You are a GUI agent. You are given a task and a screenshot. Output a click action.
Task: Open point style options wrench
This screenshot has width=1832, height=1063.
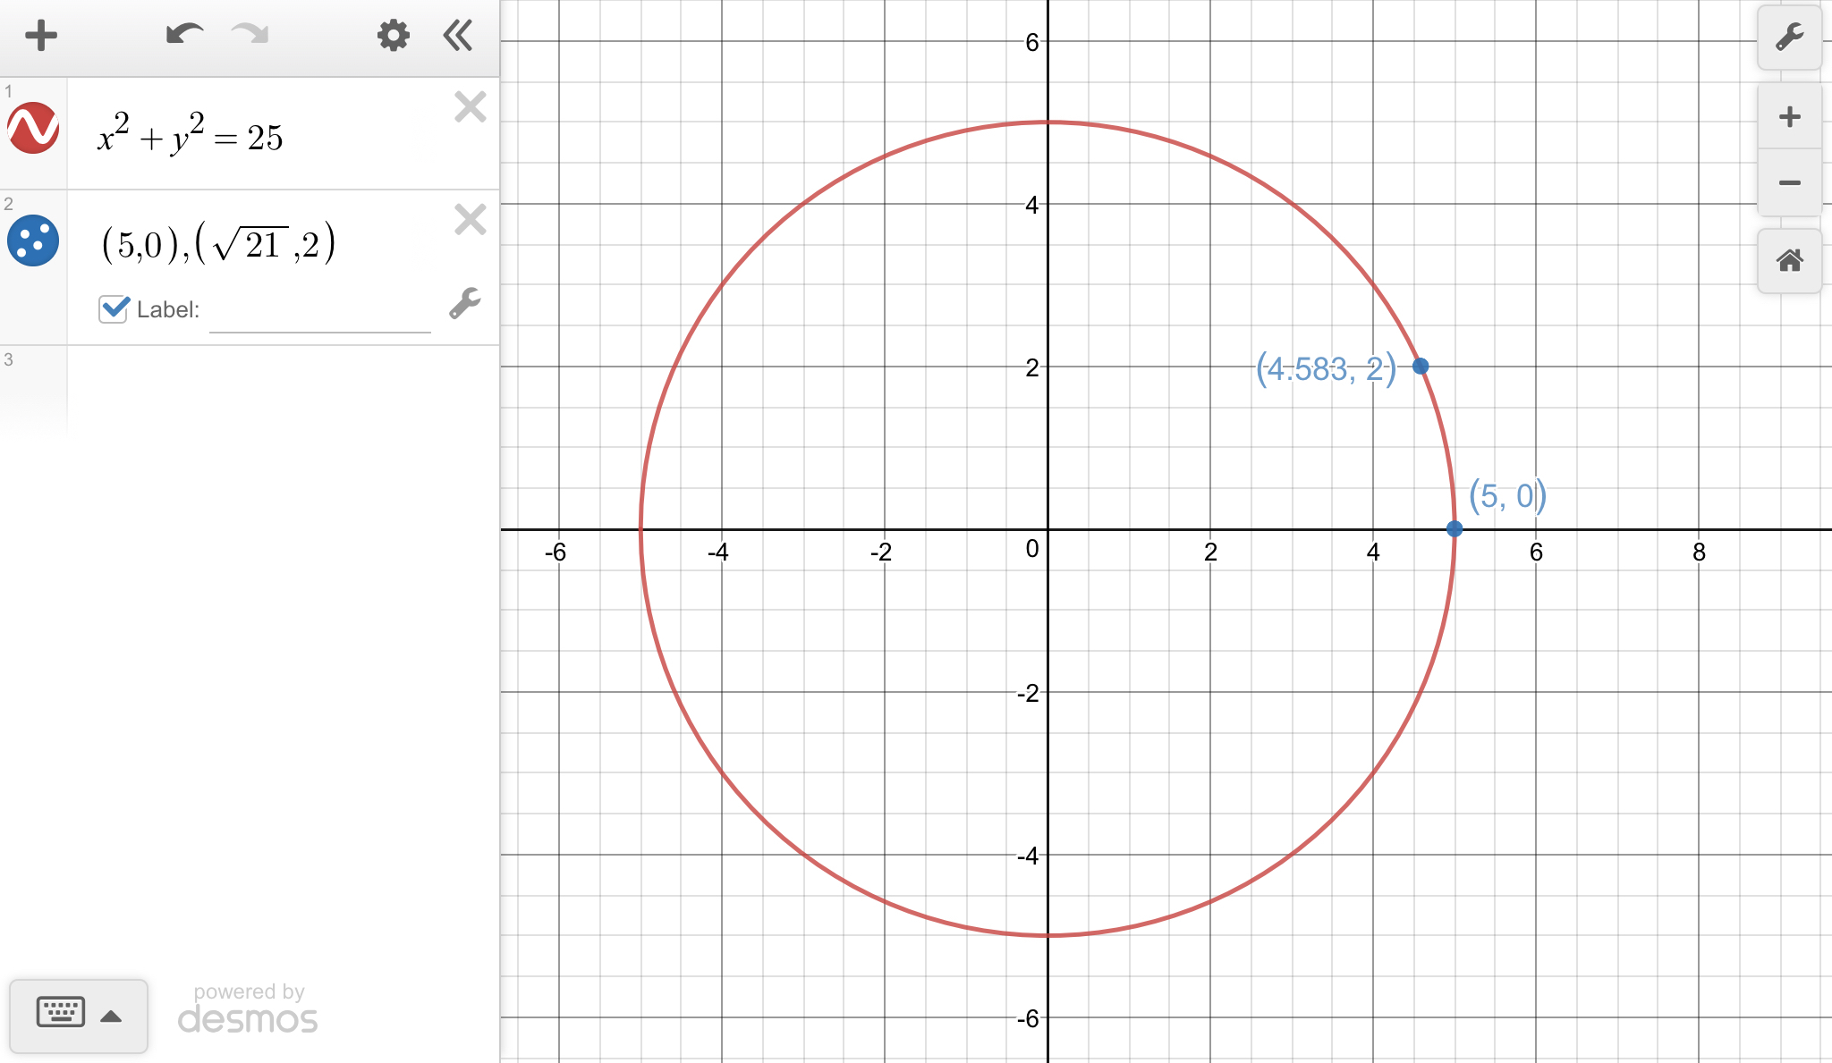pos(464,304)
